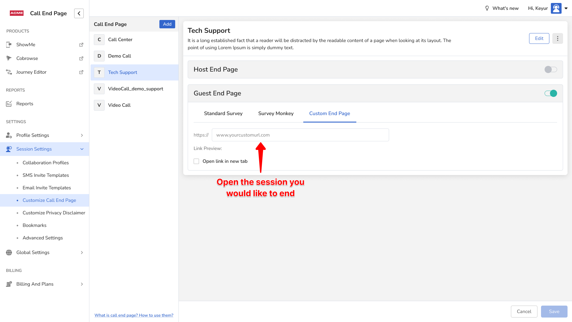
Task: Click the Reports chart icon
Action: point(9,104)
